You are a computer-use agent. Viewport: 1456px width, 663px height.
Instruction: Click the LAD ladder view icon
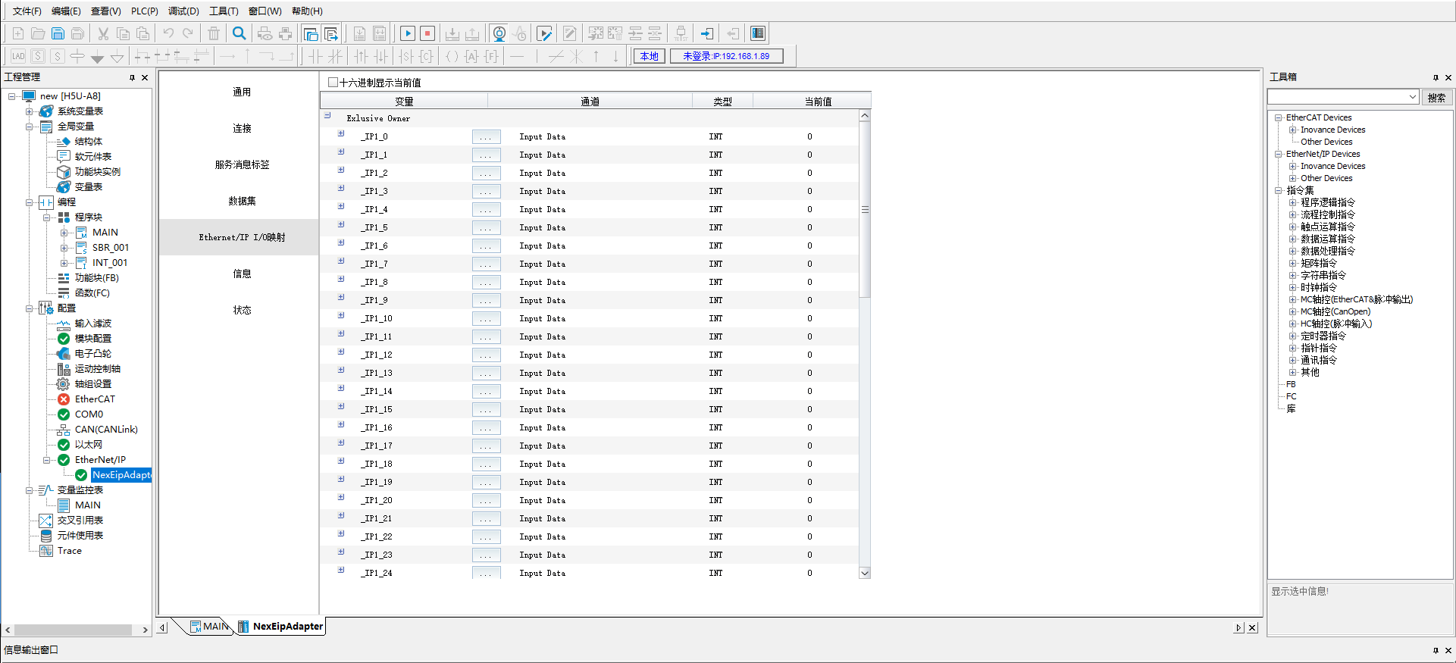click(18, 56)
